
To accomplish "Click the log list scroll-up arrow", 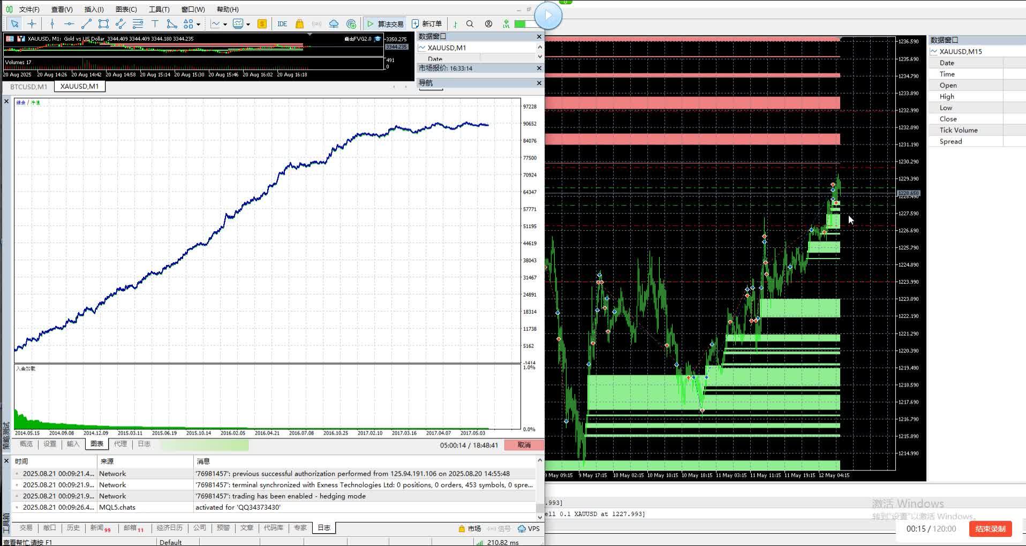I will coord(540,460).
